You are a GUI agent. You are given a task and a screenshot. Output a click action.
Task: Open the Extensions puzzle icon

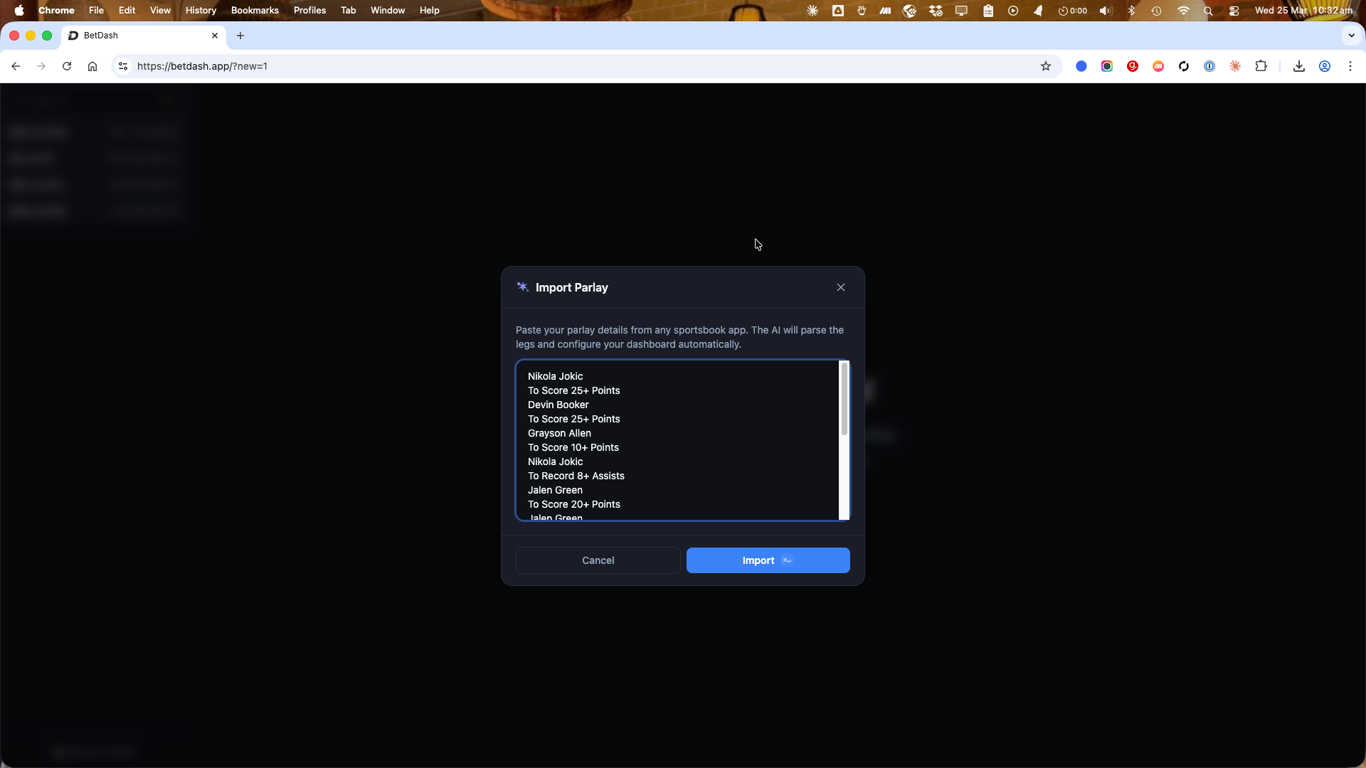pyautogui.click(x=1261, y=66)
